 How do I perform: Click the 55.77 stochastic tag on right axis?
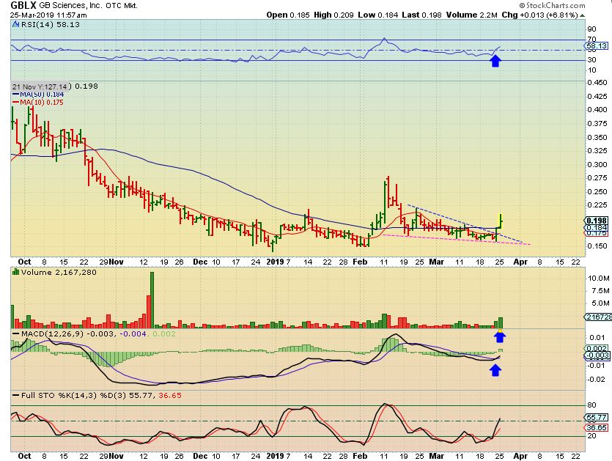(597, 417)
